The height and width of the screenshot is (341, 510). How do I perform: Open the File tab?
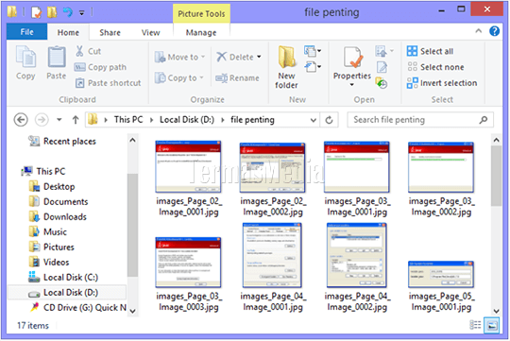tap(26, 32)
